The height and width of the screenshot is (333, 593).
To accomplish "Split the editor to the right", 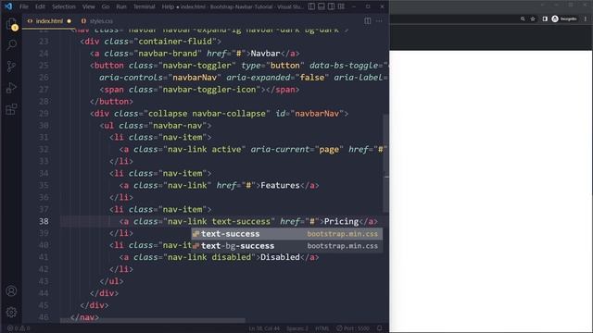I will point(368,20).
